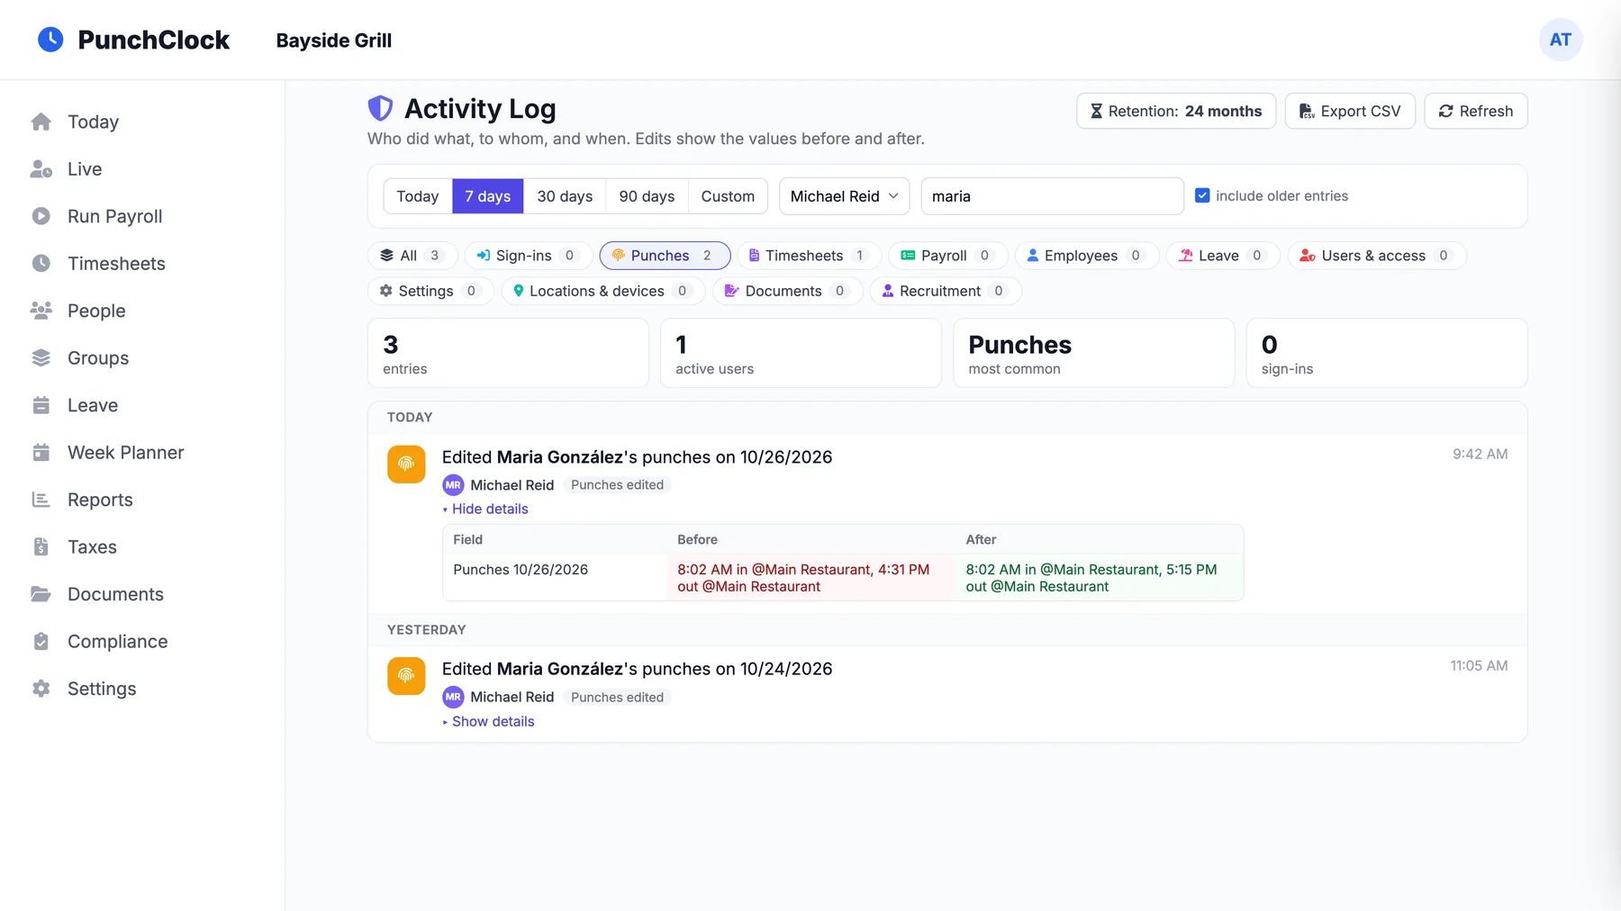The image size is (1621, 911).
Task: Click the Recruitment filter chip
Action: pos(945,291)
